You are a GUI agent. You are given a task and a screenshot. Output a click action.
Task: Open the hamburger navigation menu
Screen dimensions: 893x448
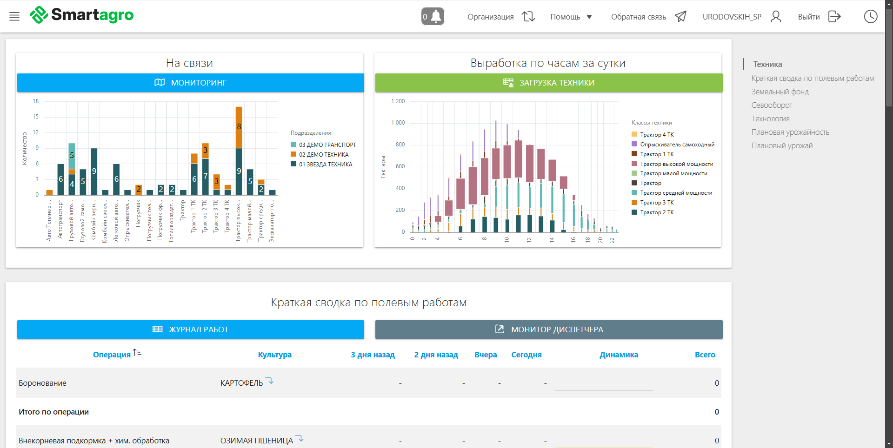coord(14,17)
